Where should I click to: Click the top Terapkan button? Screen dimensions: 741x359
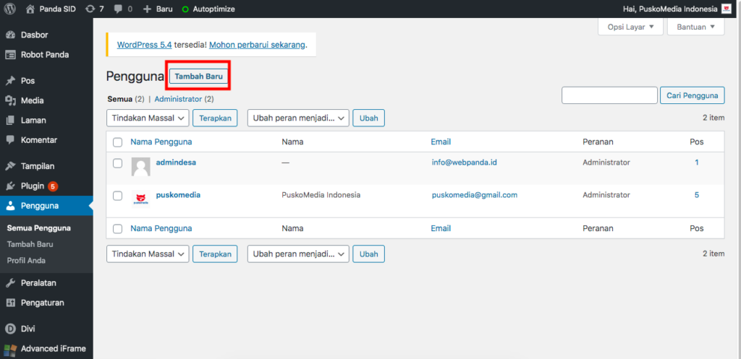[215, 118]
